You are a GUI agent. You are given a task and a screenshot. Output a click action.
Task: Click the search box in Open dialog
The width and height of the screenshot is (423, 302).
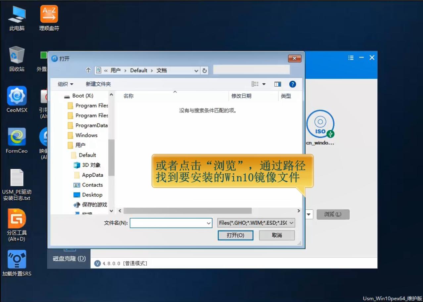click(252, 69)
